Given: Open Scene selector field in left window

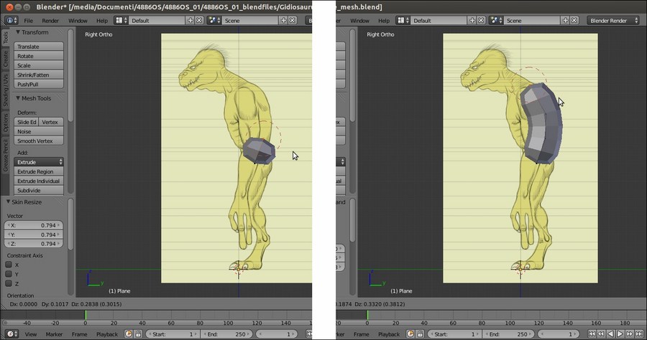Looking at the screenshot, I should click(250, 20).
